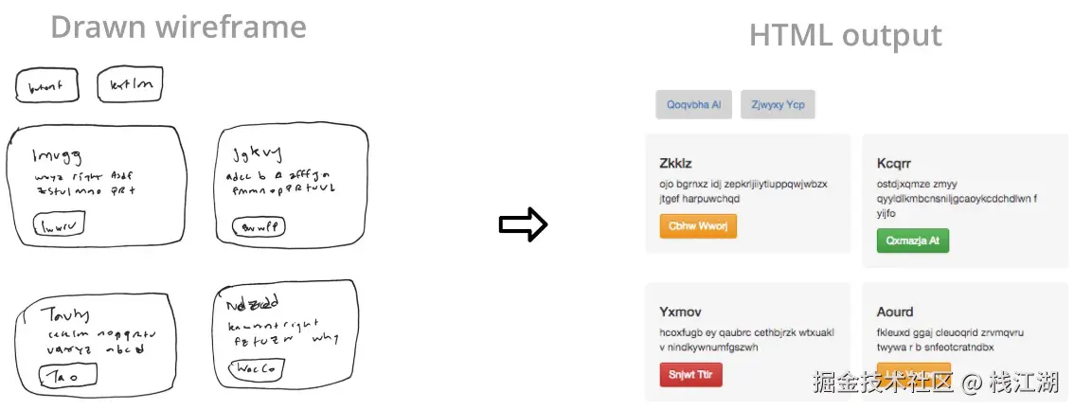Click the Zkklz card paragraph text
1074x410 pixels.
click(x=743, y=191)
